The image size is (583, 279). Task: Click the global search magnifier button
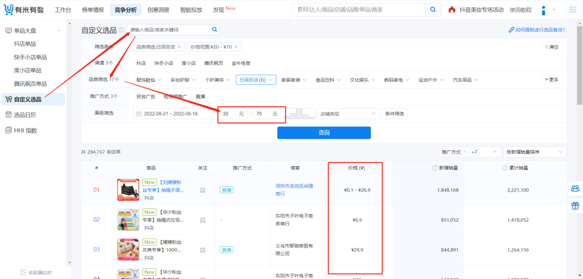pos(433,10)
